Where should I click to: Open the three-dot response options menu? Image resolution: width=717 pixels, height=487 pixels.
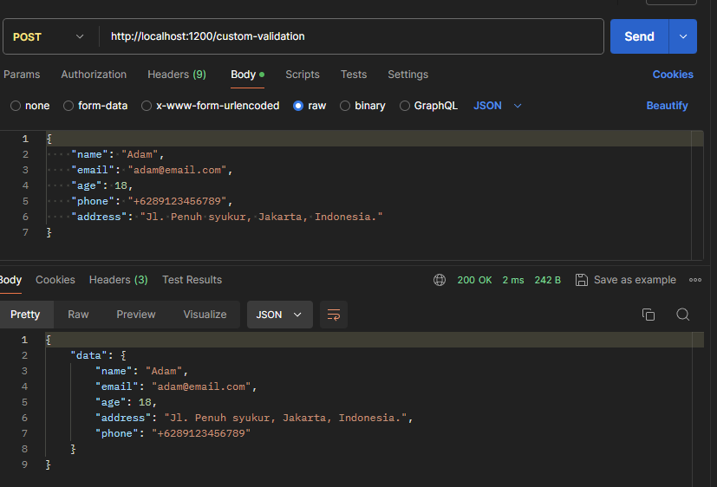[x=695, y=280]
